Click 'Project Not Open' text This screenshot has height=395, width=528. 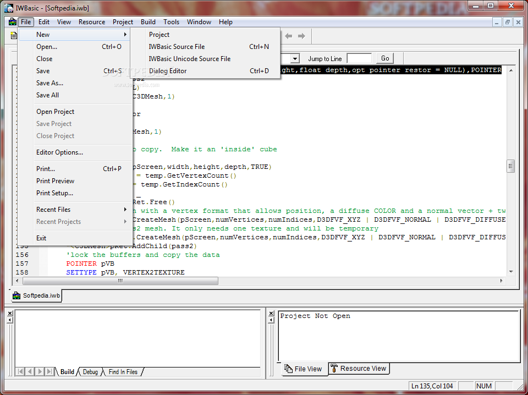point(315,316)
